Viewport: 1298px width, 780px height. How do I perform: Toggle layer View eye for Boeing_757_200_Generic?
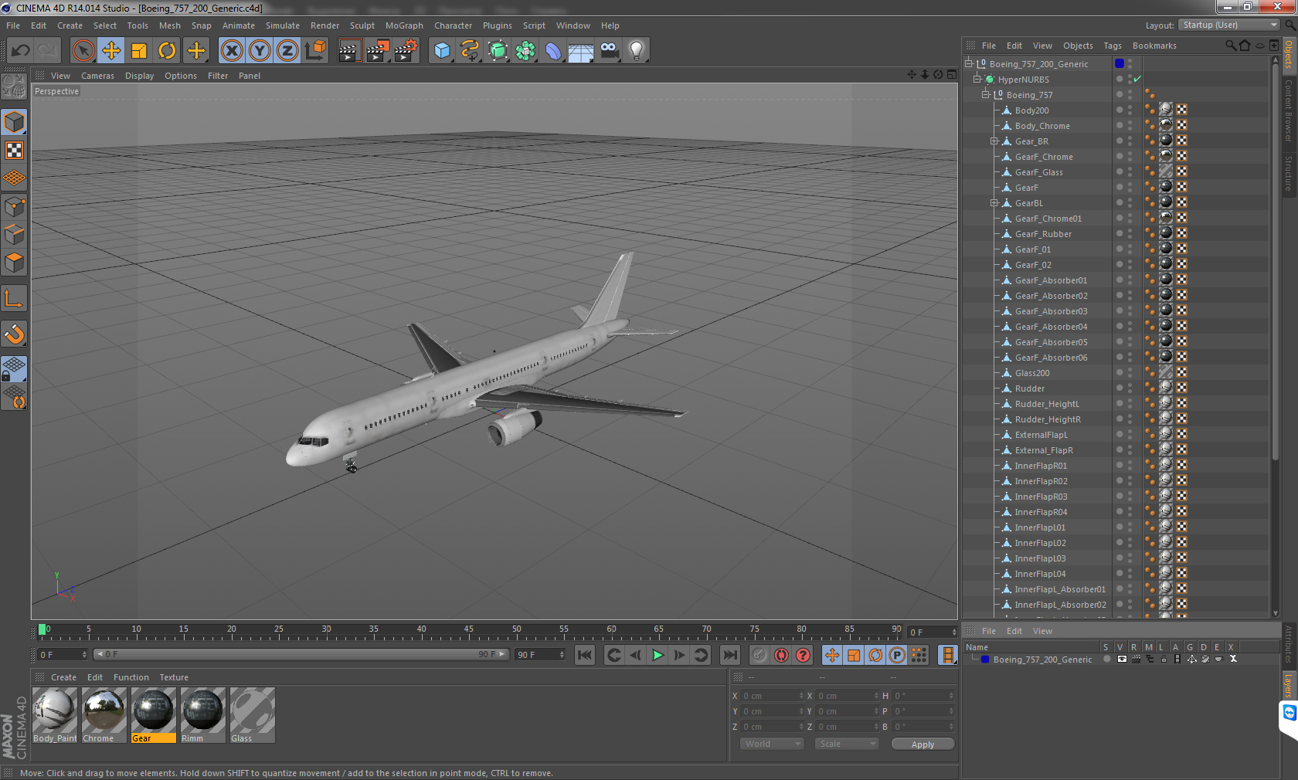[1122, 659]
